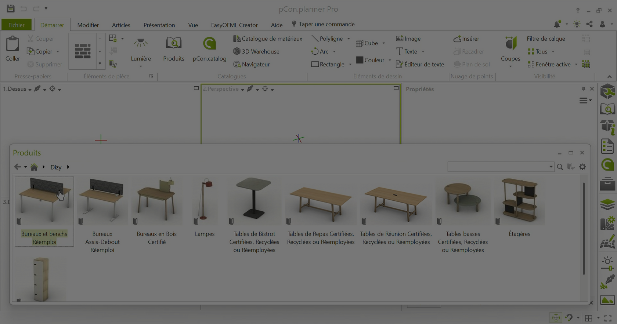Expand the 1.Dessus view dropdown
Screen dimensions: 617x324
30,90
